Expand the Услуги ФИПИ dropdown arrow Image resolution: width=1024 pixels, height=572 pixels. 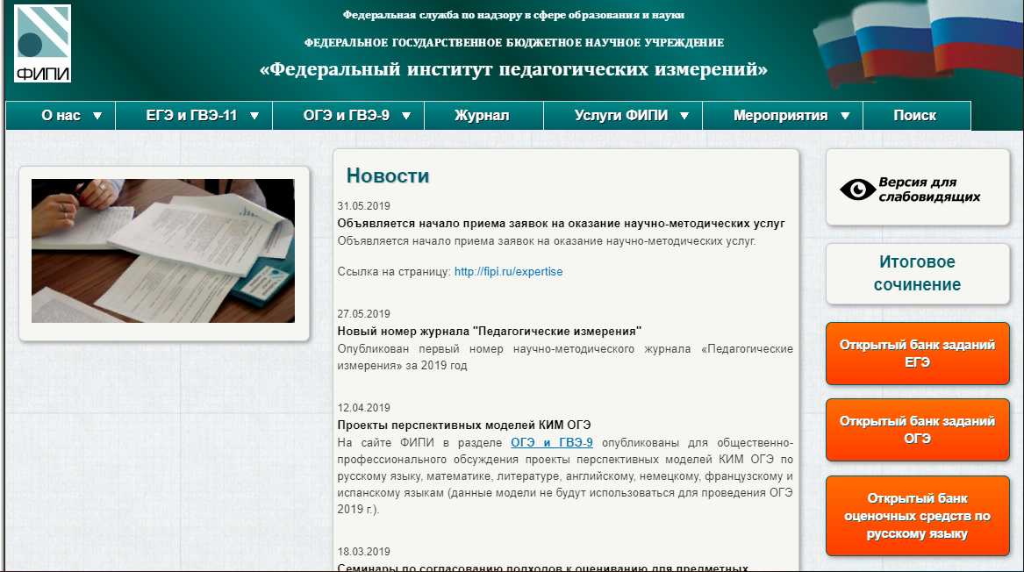(684, 116)
